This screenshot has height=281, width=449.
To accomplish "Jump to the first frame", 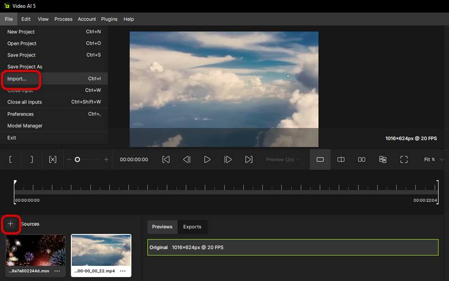I will coord(166,160).
